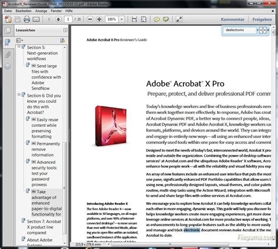Viewport: 278px width, 249px height.
Task: Open the Hilfe menu
Action: pyautogui.click(x=69, y=11)
